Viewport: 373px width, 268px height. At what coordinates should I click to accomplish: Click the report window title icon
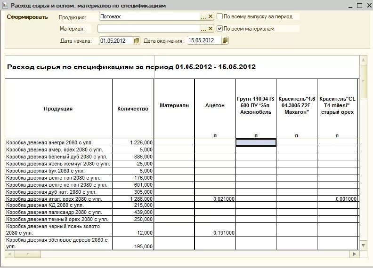pos(5,6)
